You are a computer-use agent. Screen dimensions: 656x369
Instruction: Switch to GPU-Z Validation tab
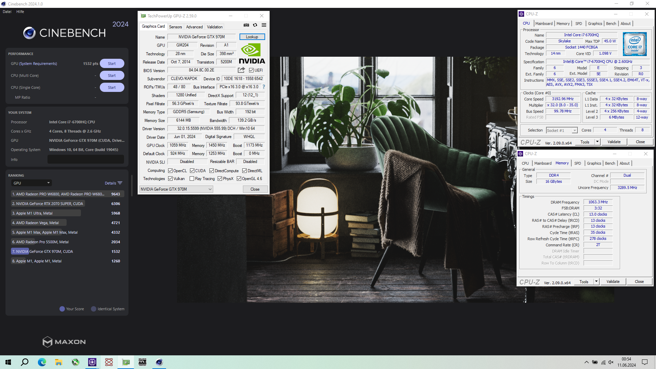(x=215, y=27)
